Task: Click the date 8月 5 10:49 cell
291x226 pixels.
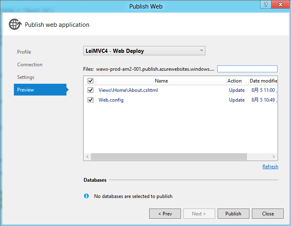Action: click(264, 100)
